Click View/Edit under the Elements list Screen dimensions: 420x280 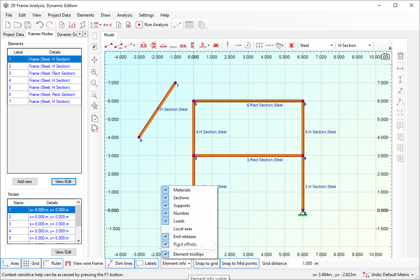[x=63, y=182]
